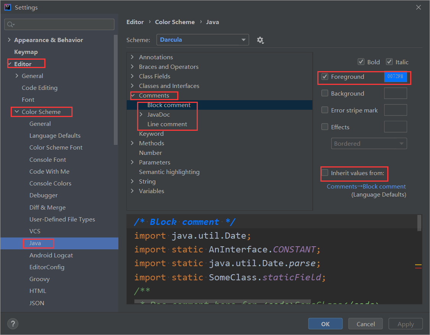Expand the Class Fields category
Screen dimensions: 430x335
(x=133, y=76)
